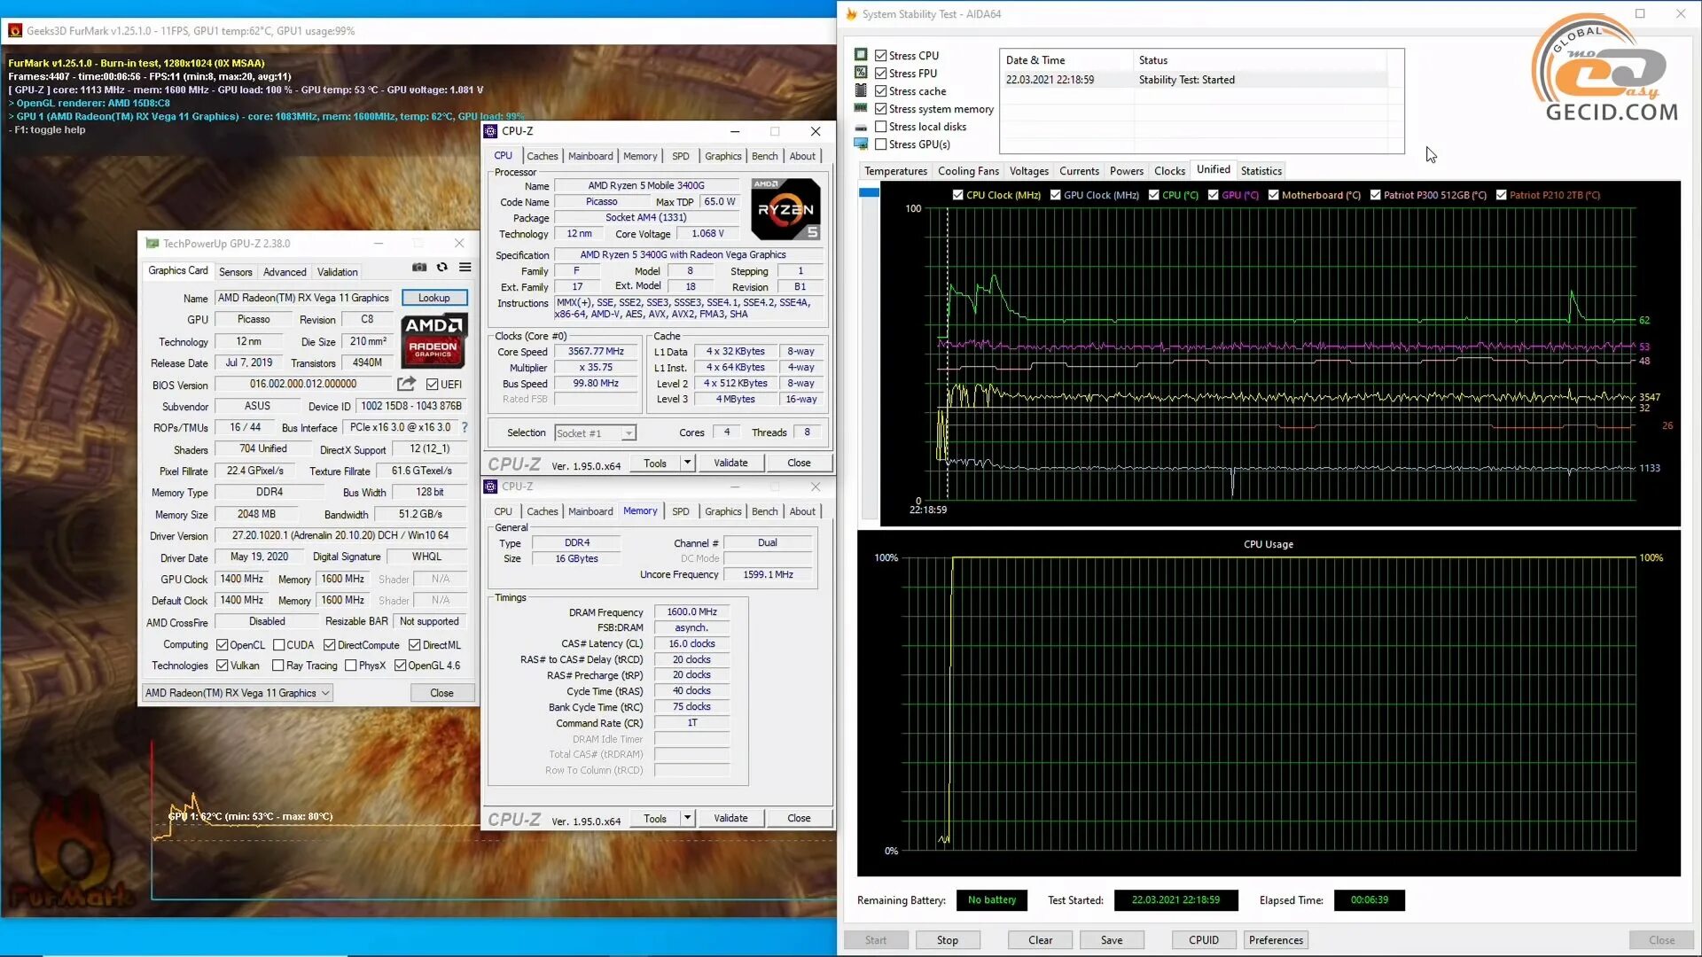The height and width of the screenshot is (957, 1702).
Task: Expand Socket #1 selection dropdown
Action: click(x=628, y=433)
